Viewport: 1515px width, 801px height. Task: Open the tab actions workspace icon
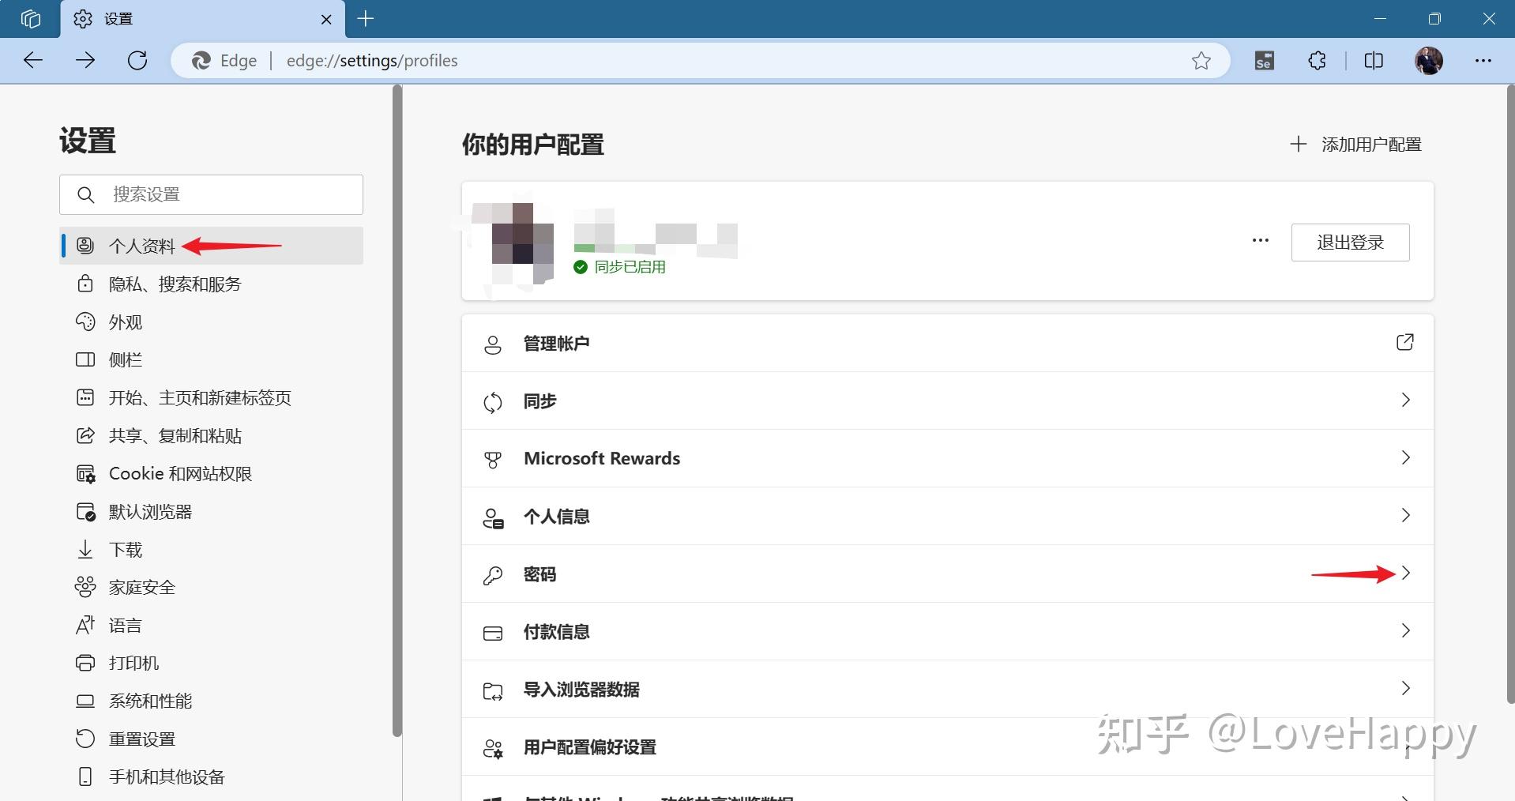pos(30,19)
